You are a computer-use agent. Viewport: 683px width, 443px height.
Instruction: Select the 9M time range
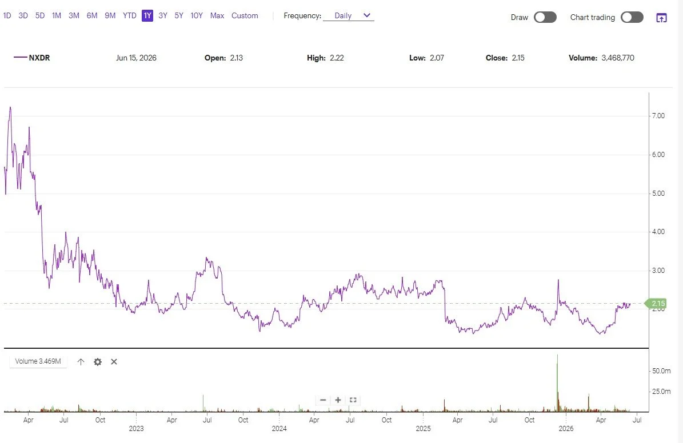110,15
